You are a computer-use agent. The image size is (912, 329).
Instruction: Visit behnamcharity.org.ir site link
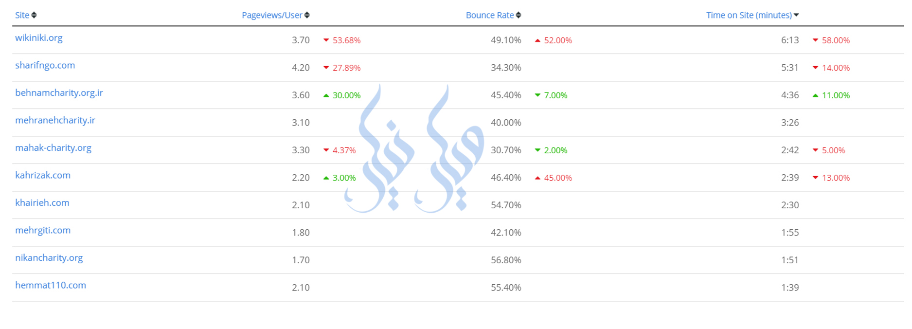(59, 93)
